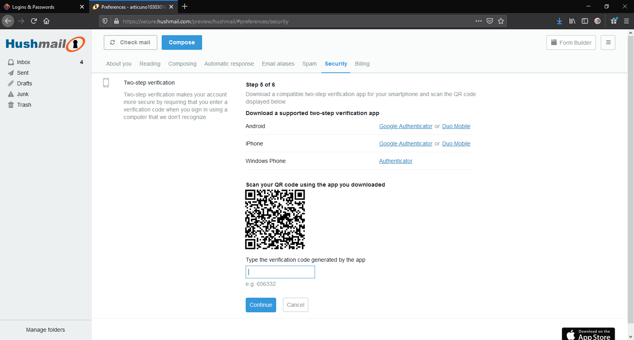
Task: Switch to Automatic response tab
Action: point(229,64)
